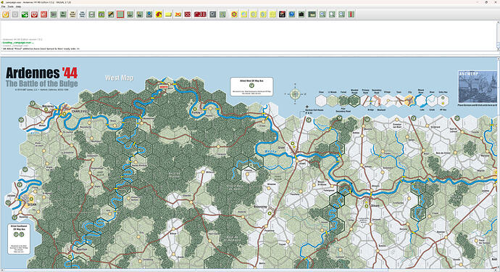The image size is (500, 272).
Task: Click the green icon with red vertical stripe
Action: pyautogui.click(x=351, y=14)
